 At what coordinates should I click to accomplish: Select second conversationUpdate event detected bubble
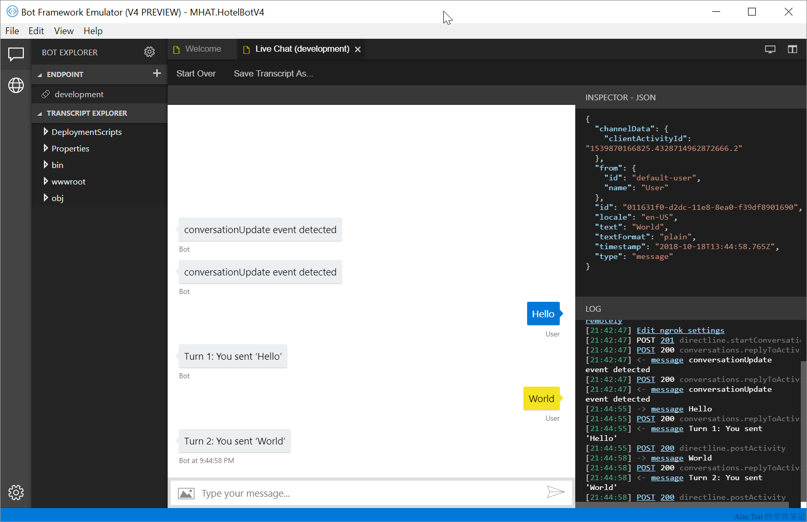tap(260, 272)
